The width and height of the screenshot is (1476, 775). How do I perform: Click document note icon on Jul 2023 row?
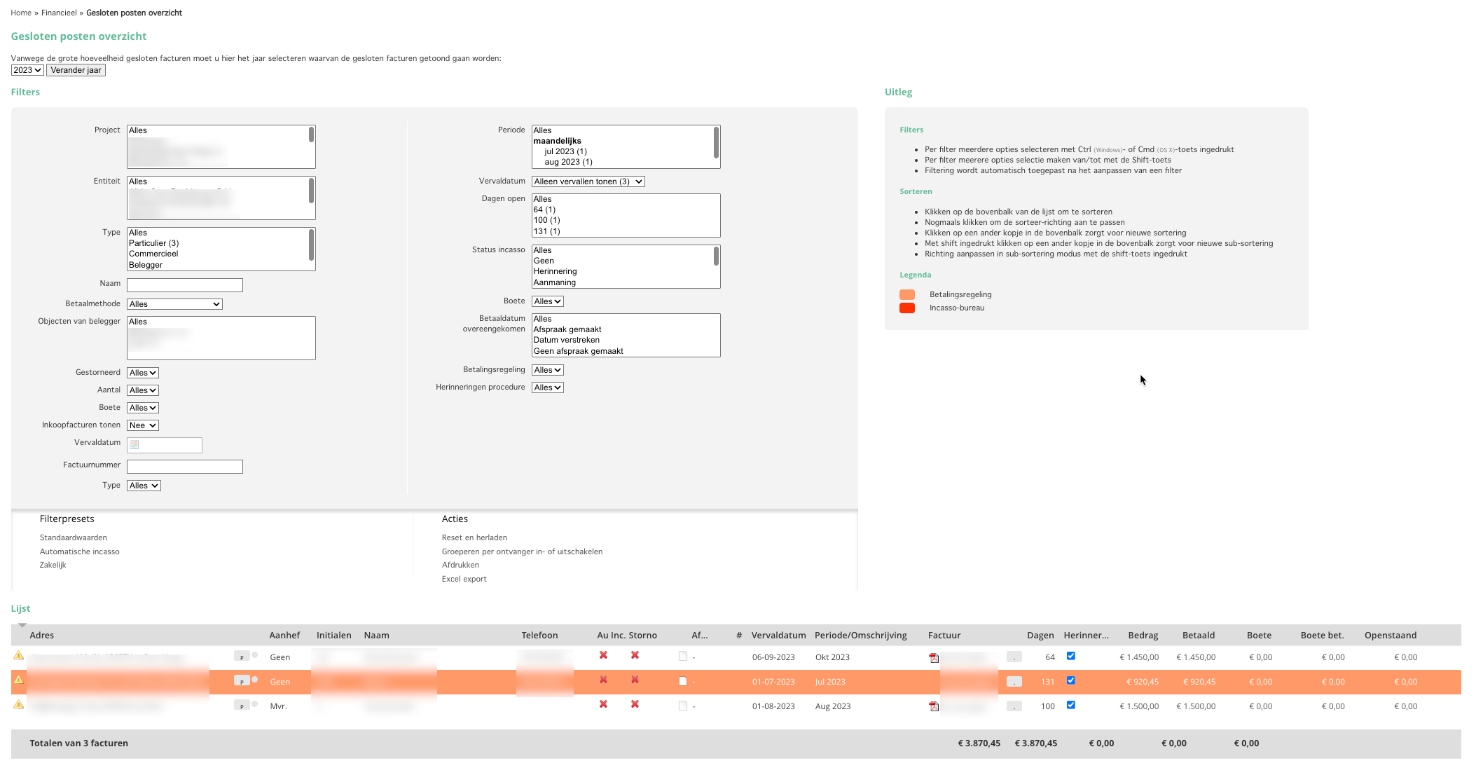(x=683, y=681)
